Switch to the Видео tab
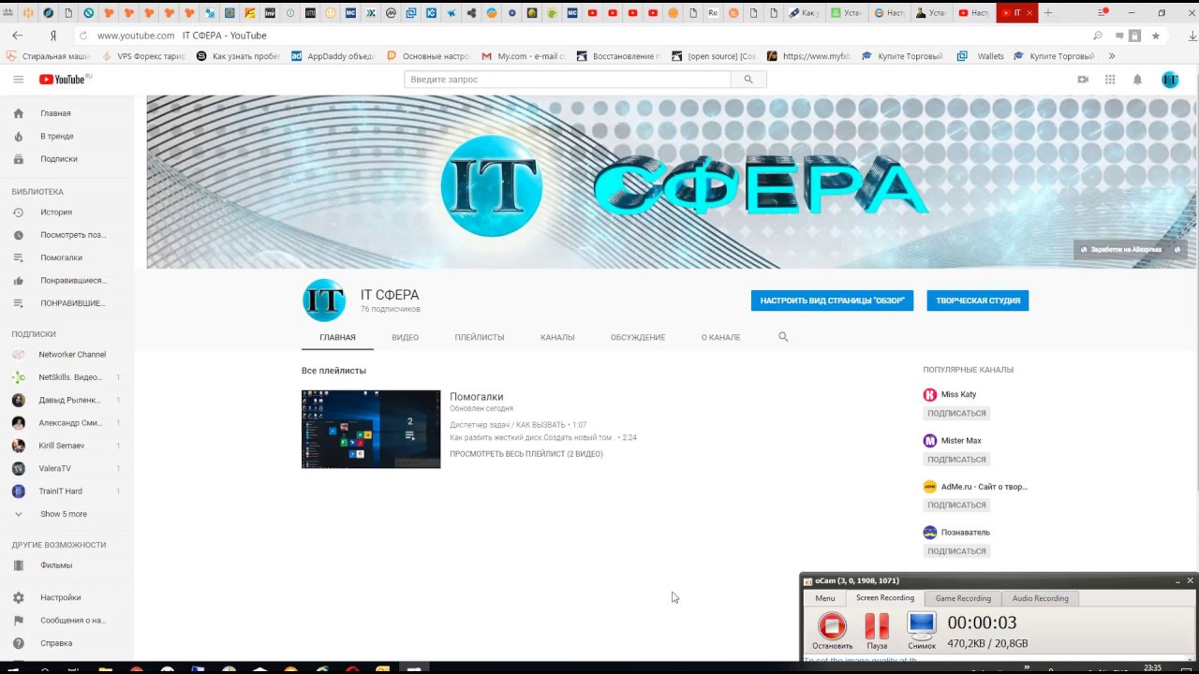The width and height of the screenshot is (1199, 674). point(405,337)
